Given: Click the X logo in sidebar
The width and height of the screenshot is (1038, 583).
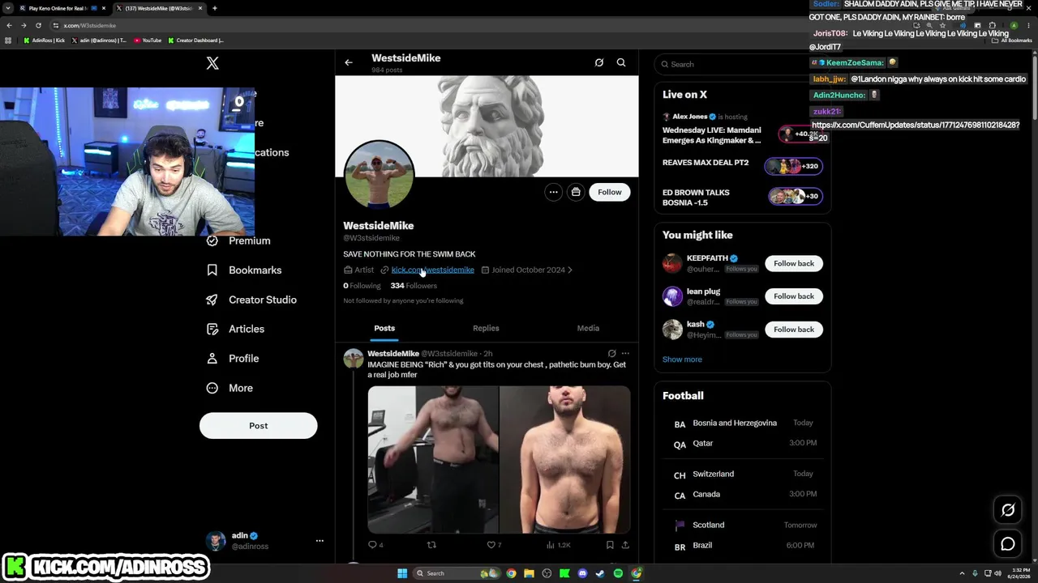Looking at the screenshot, I should click(x=212, y=63).
